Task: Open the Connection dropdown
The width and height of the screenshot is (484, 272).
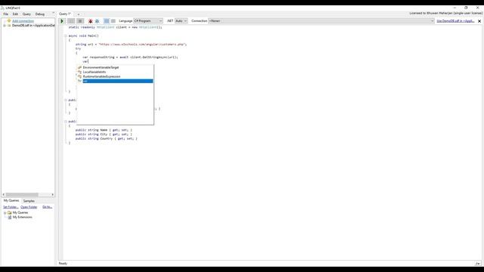Action: pyautogui.click(x=321, y=20)
